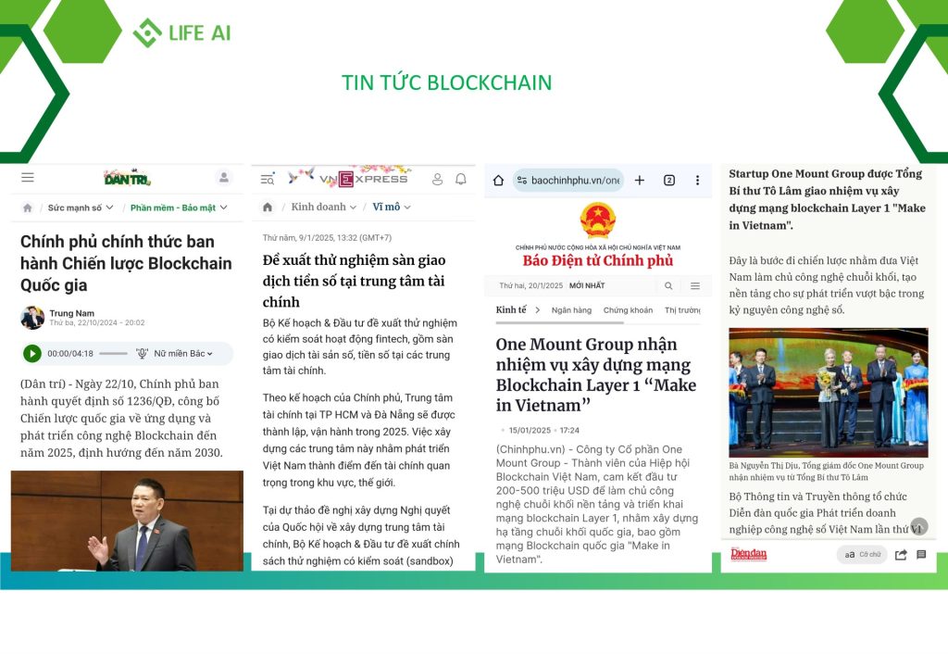
Task: Select the Kinh tế tab
Action: click(x=511, y=309)
